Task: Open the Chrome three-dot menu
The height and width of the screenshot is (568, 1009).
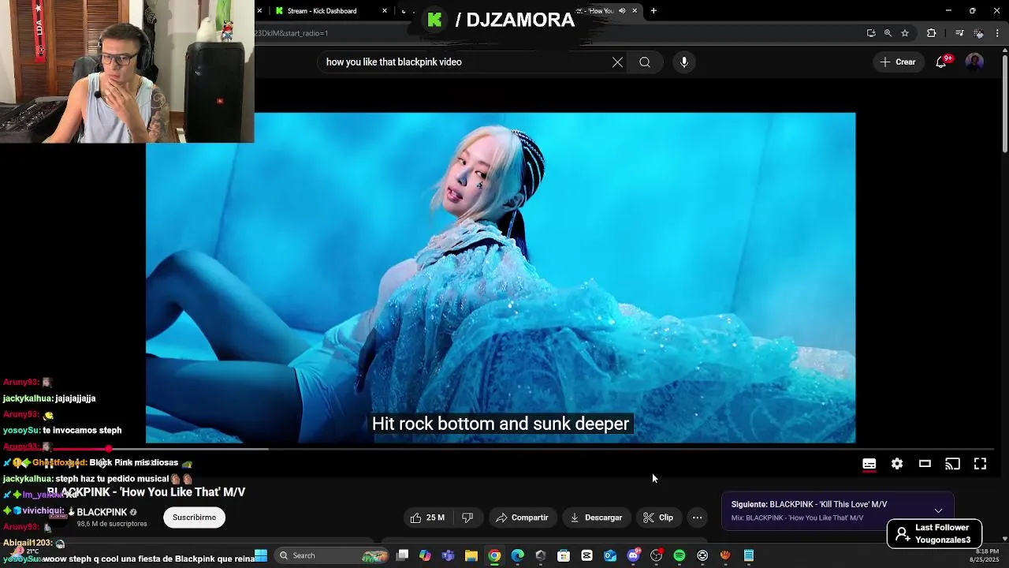Action: click(998, 33)
